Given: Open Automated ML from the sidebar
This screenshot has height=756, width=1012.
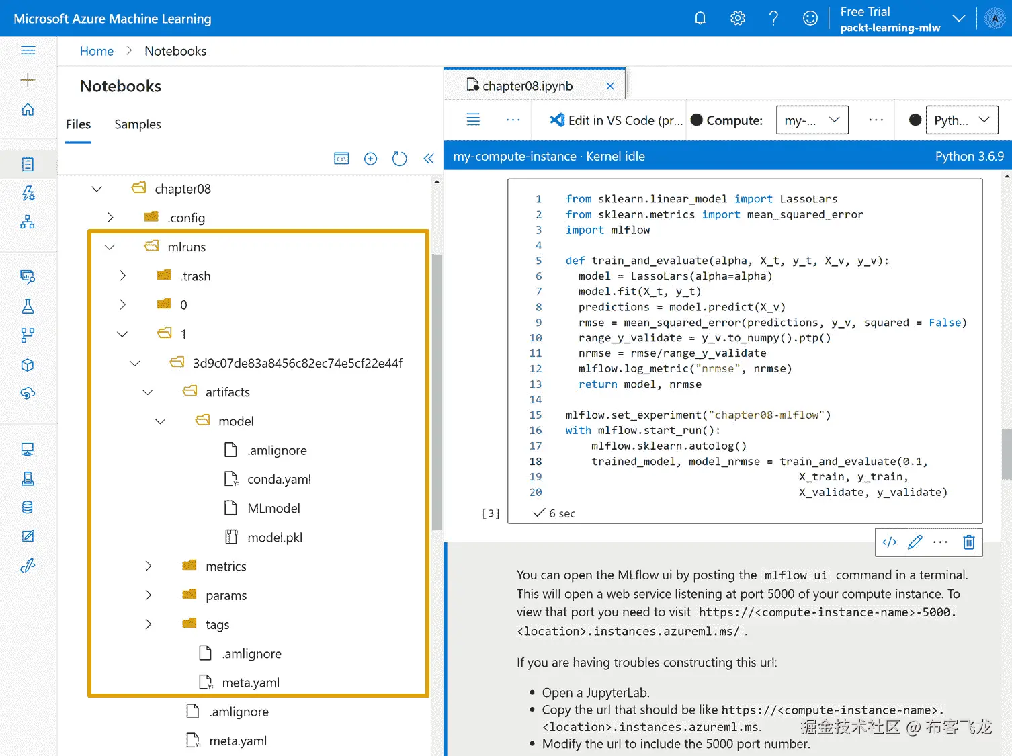Looking at the screenshot, I should coord(28,193).
